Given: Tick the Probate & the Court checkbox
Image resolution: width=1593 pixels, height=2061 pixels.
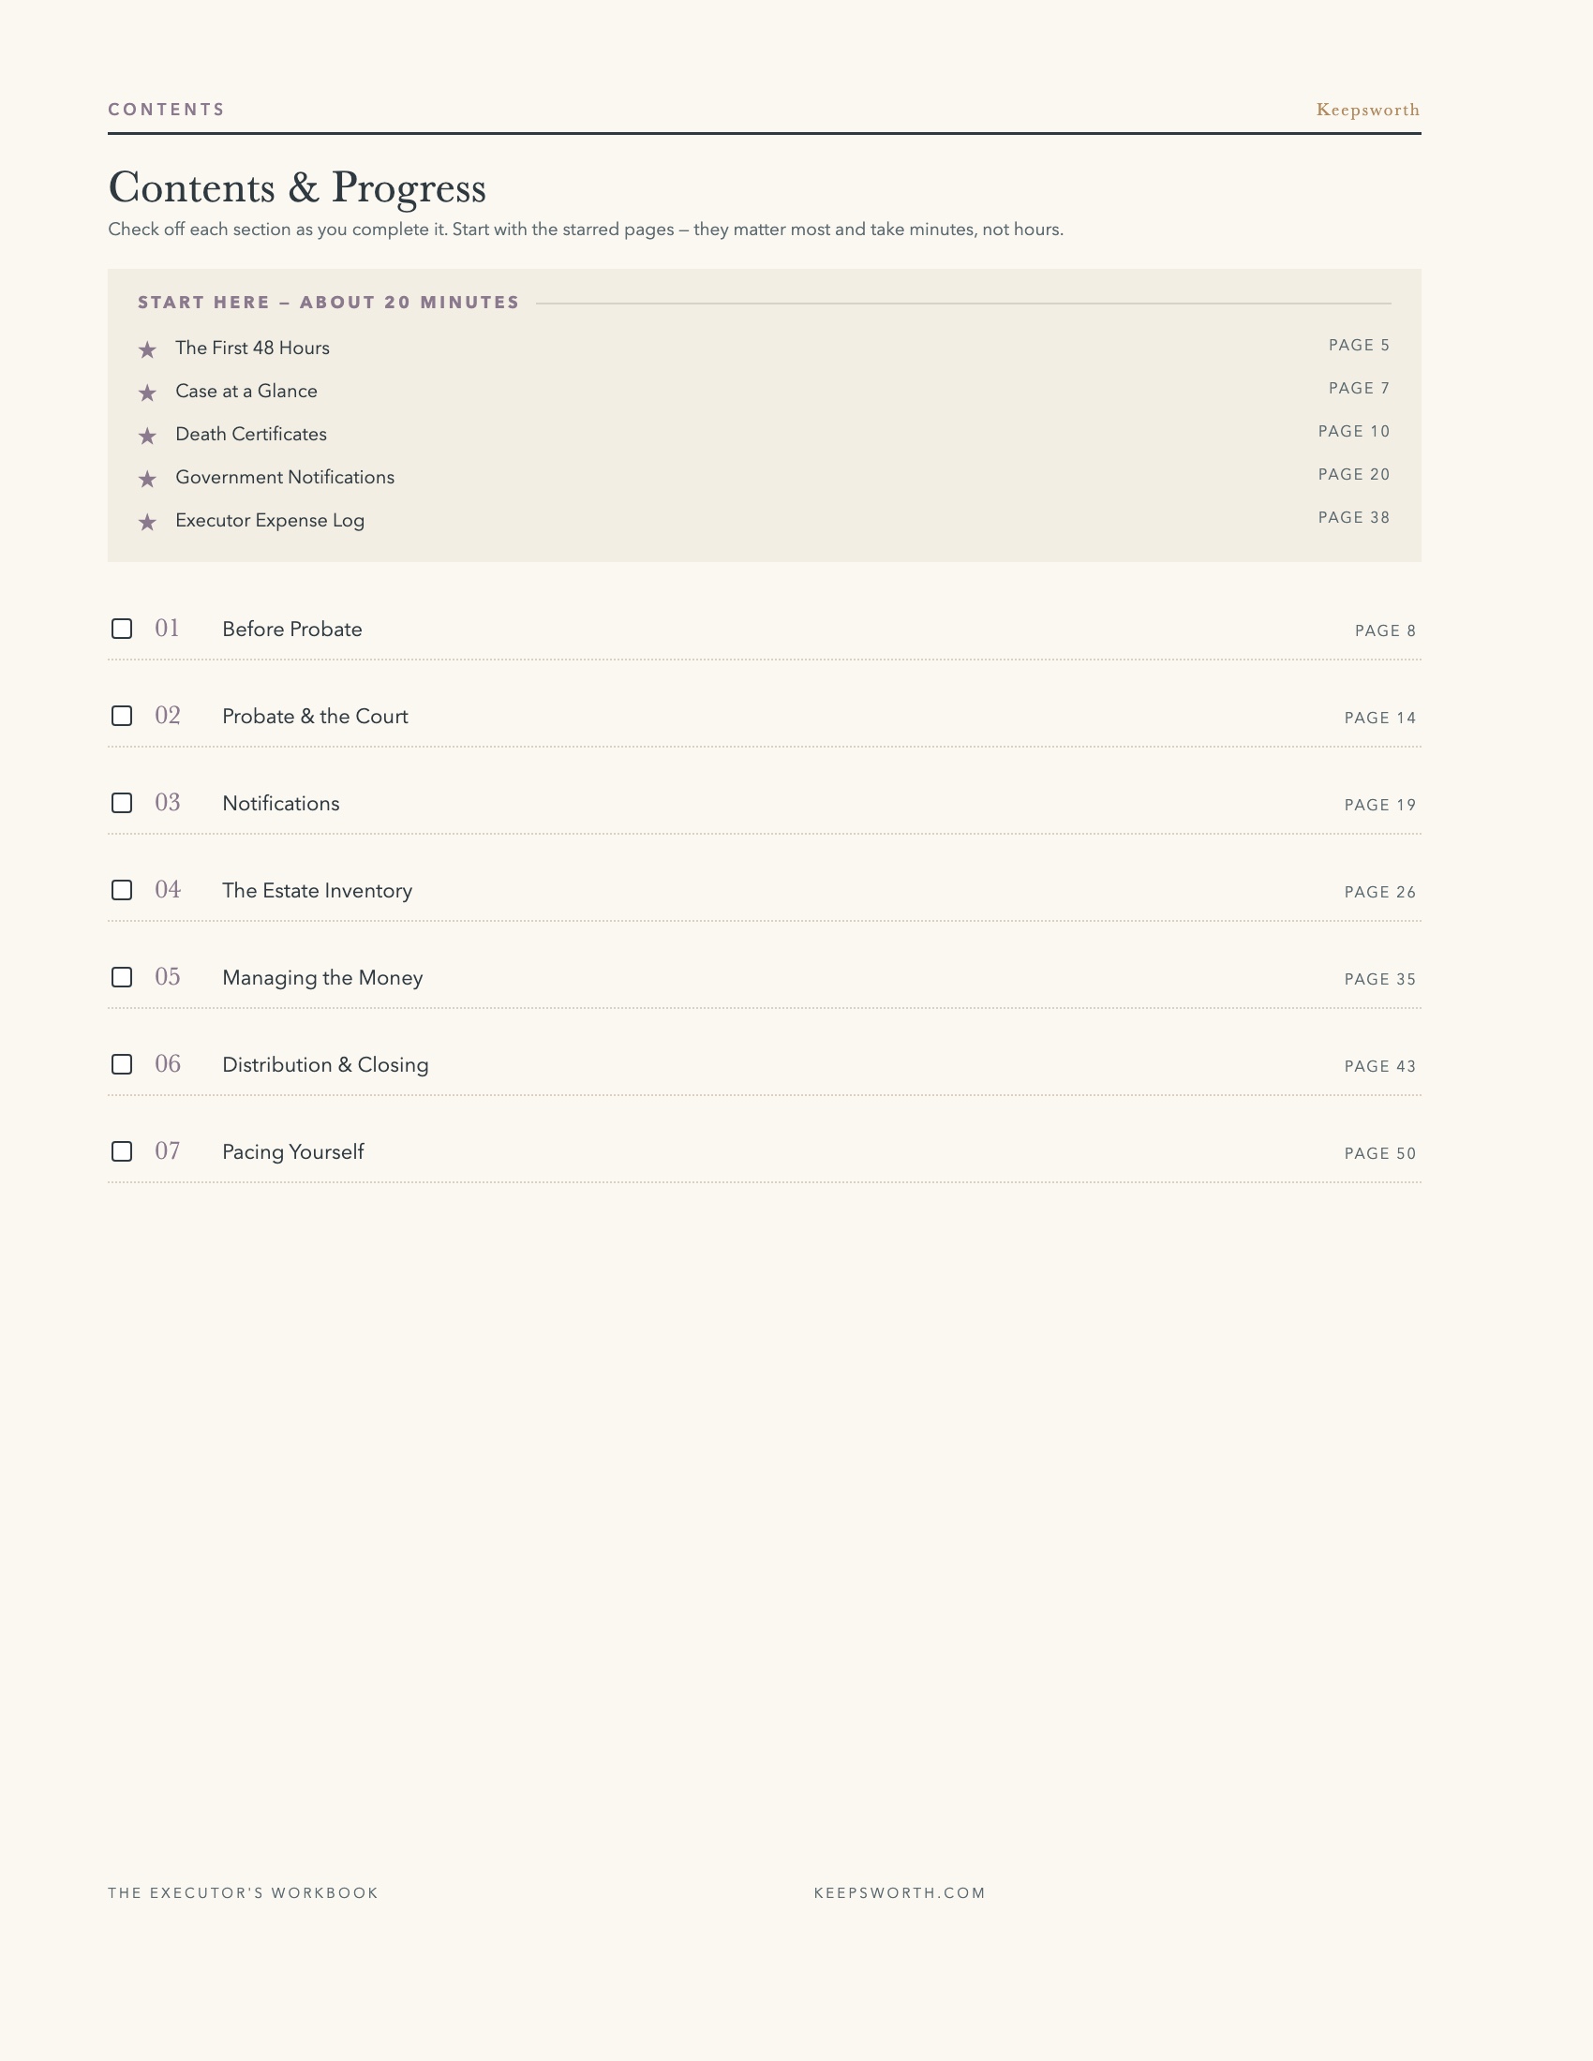Looking at the screenshot, I should [x=122, y=716].
